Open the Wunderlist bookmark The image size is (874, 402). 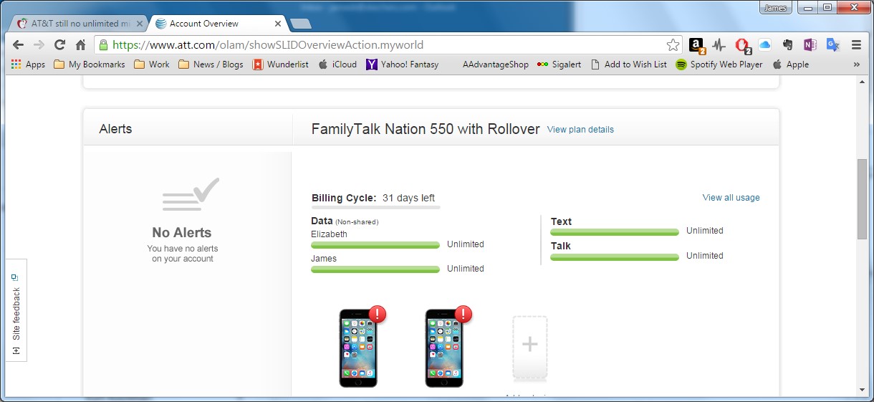(x=280, y=64)
